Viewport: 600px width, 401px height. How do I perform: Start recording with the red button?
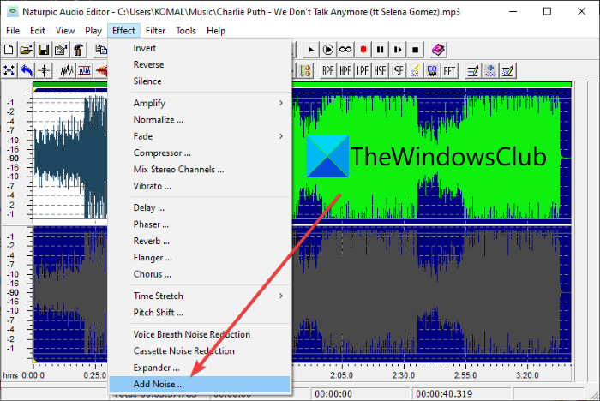tap(363, 50)
